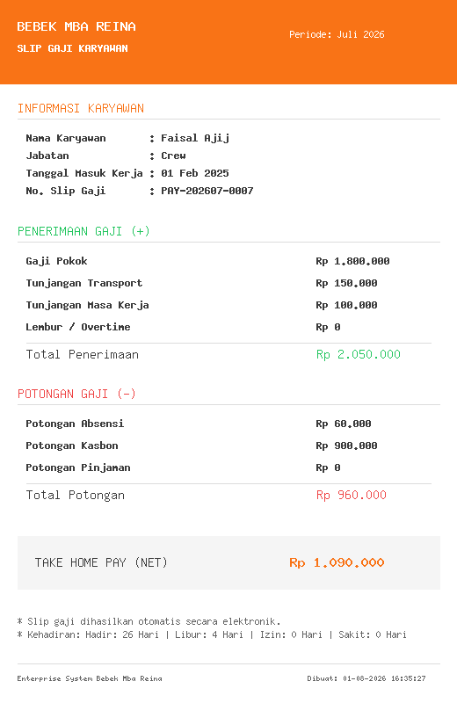Click the PENERIMAAN GAJI (+) heading
Screen dimensions: 457x703
pos(83,231)
